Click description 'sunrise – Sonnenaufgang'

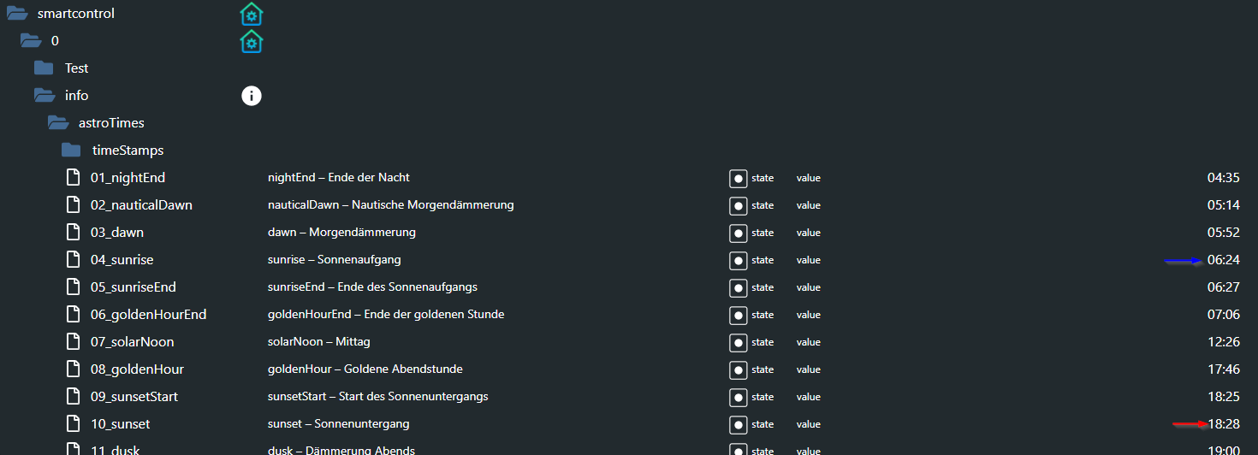pyautogui.click(x=335, y=260)
